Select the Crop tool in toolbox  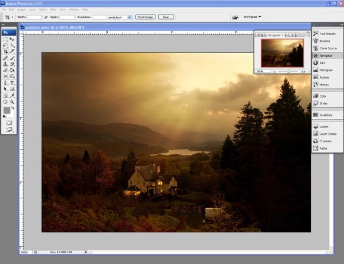click(6, 52)
